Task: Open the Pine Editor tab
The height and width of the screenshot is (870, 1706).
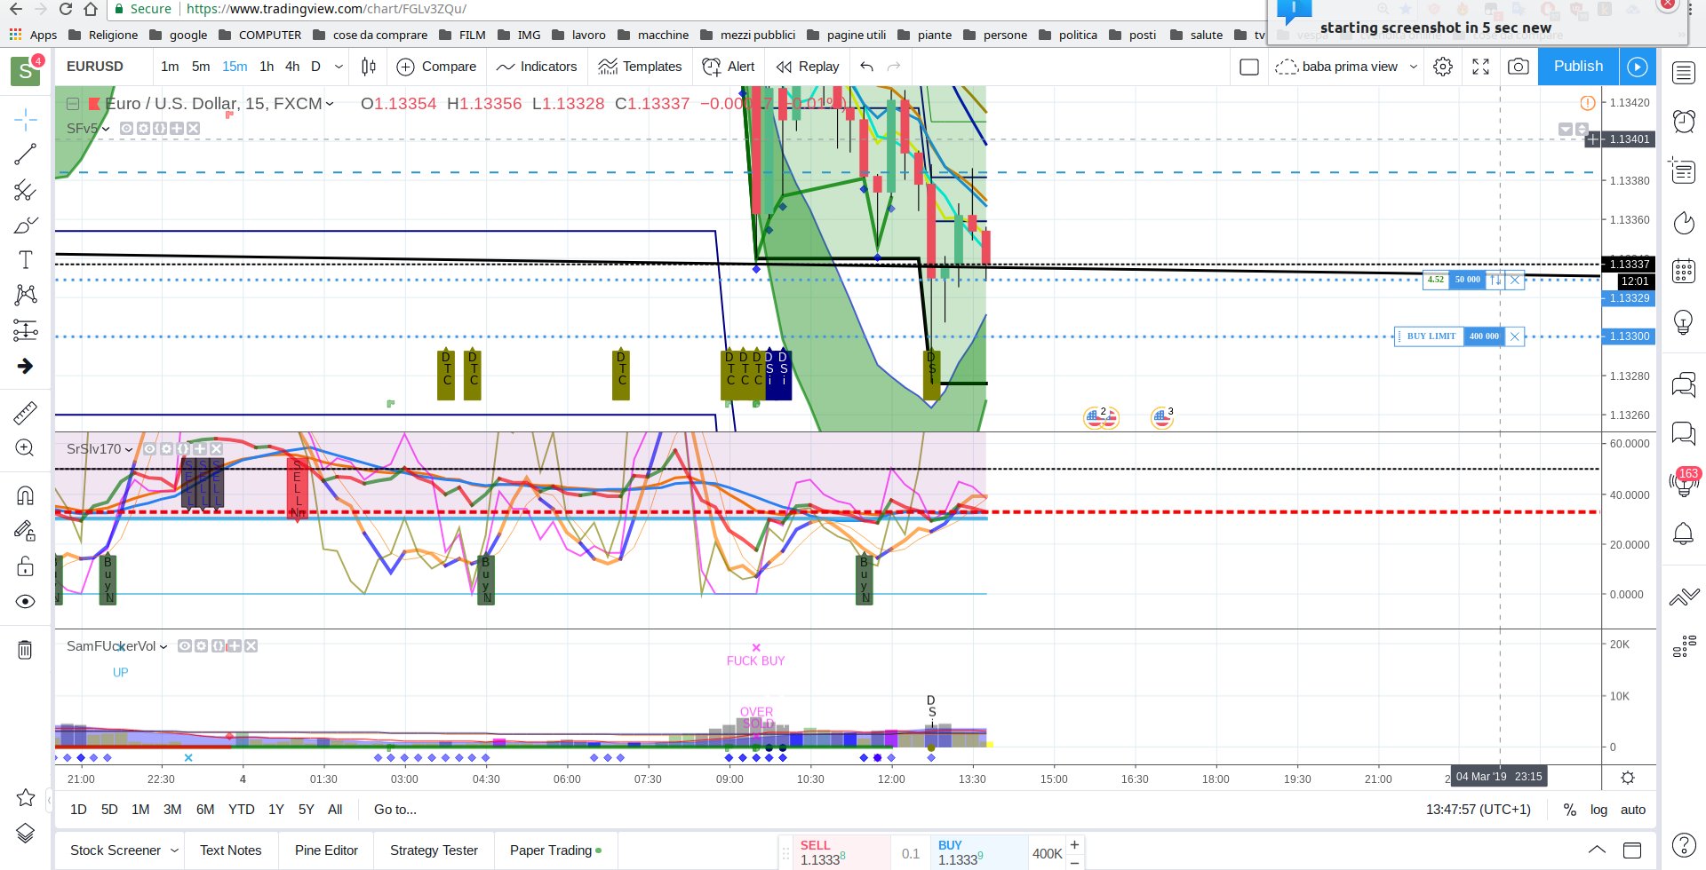Action: click(x=326, y=850)
